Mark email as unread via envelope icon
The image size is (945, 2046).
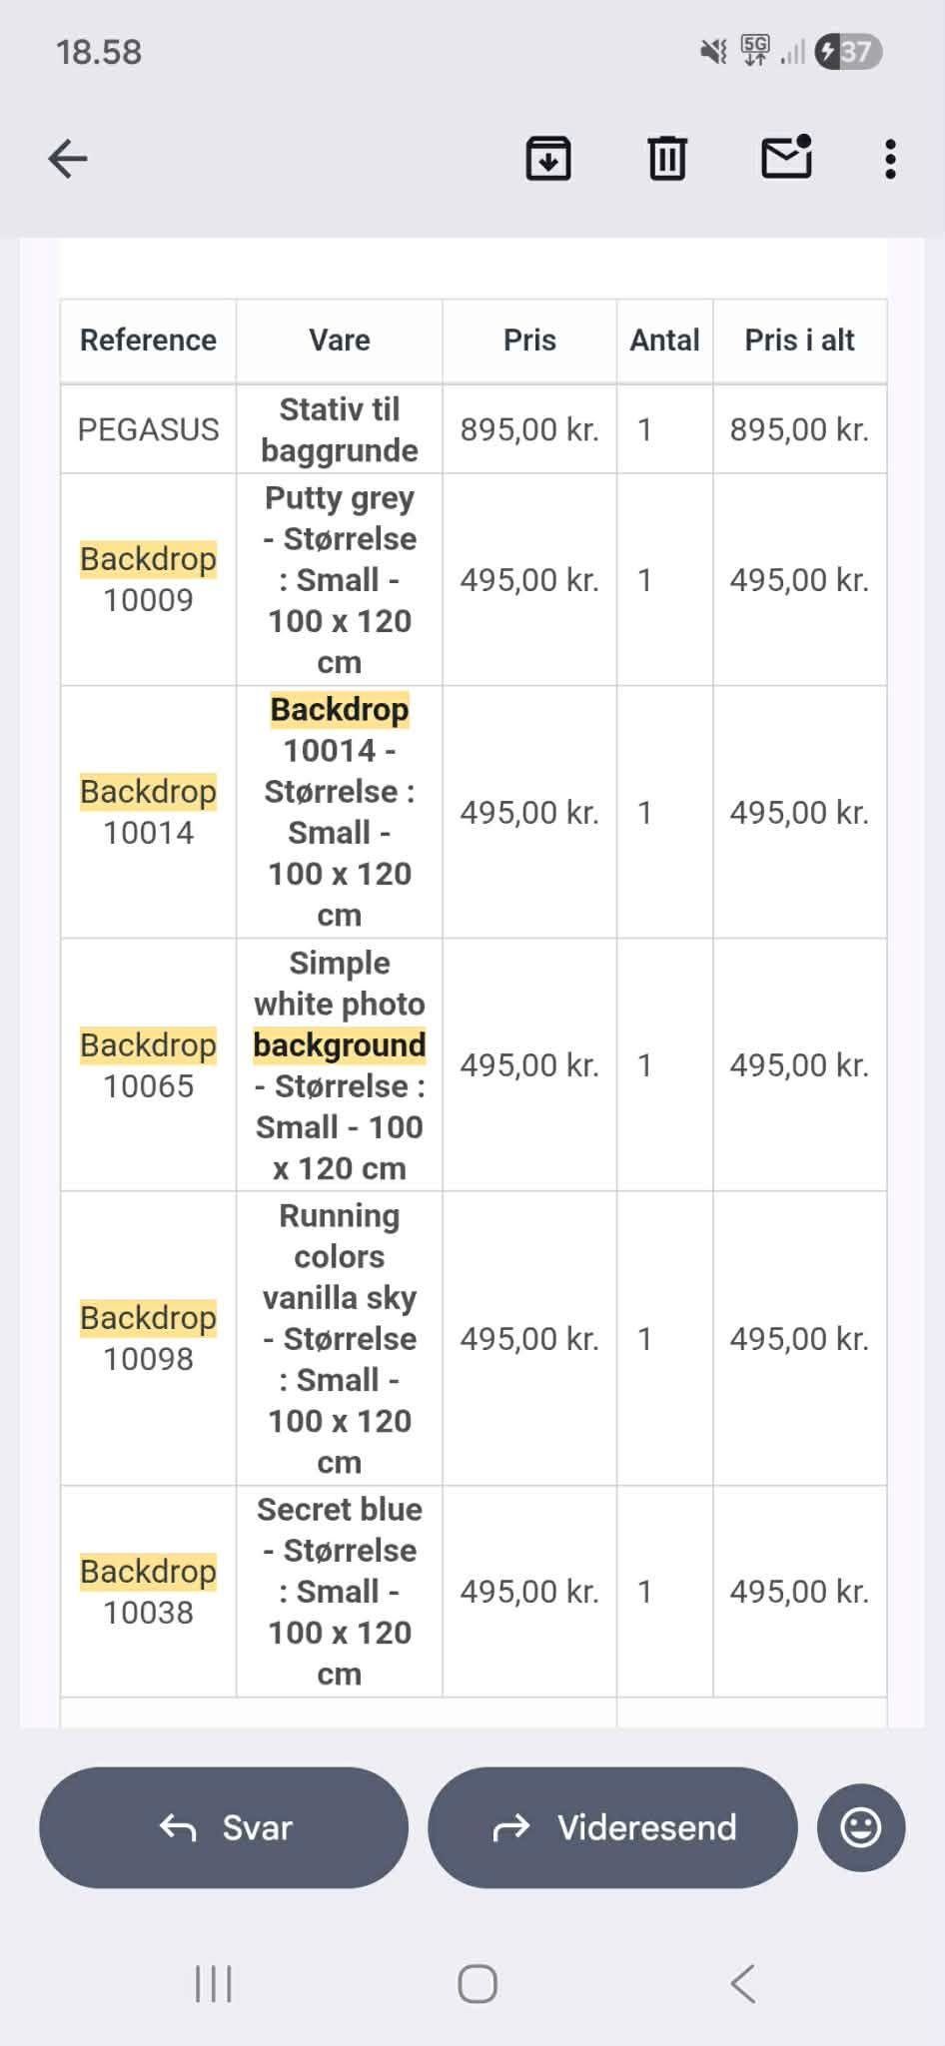(x=787, y=158)
